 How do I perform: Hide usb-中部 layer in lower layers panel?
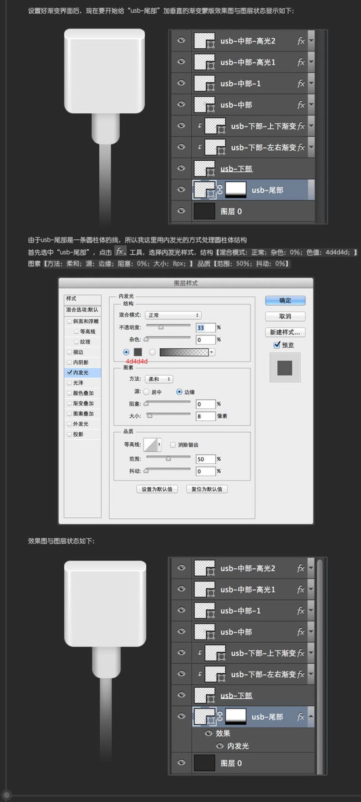click(x=181, y=631)
